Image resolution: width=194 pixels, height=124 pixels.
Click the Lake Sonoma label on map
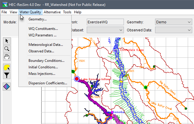pos(115,112)
